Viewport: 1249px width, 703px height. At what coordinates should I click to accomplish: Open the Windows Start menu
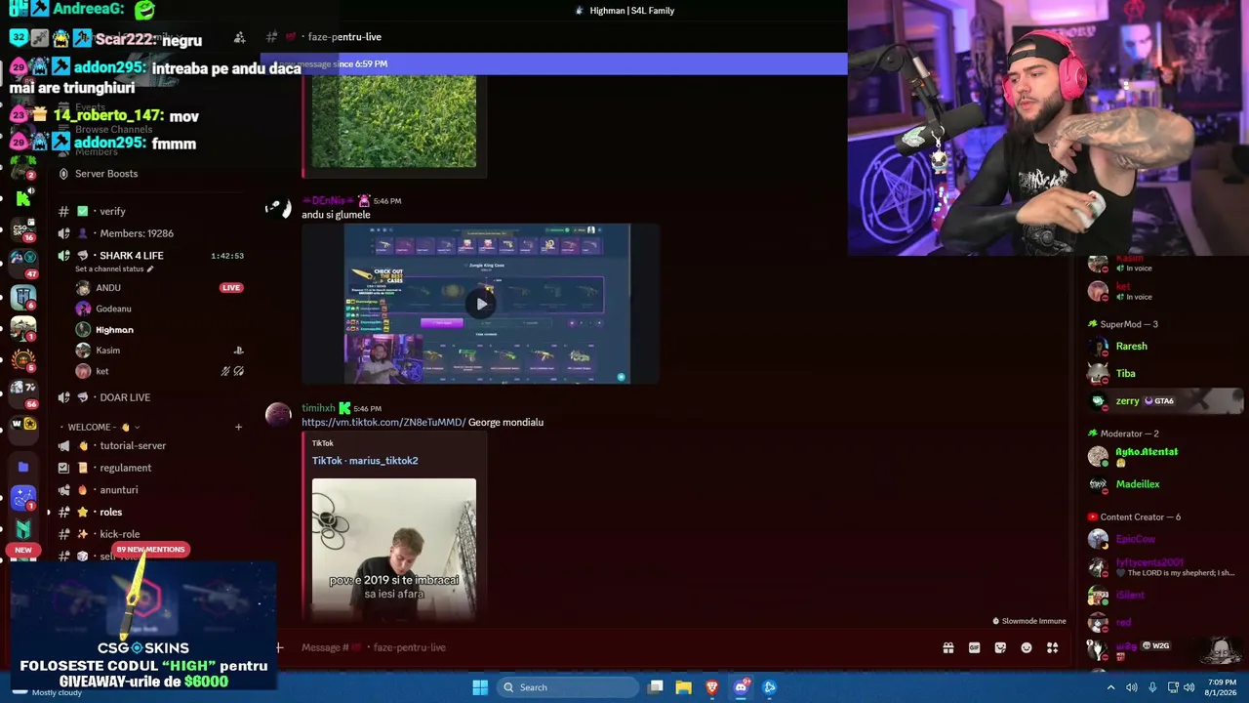tap(480, 687)
